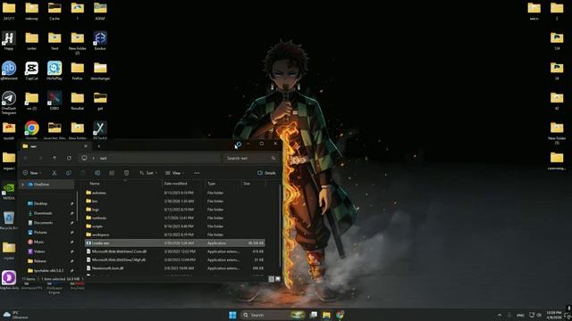Select the Happ desktop shortcut

(x=9, y=41)
